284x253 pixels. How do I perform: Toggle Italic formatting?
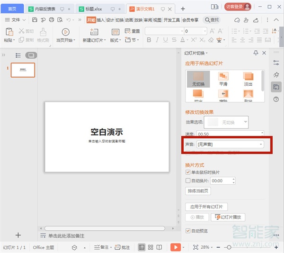click(157, 40)
